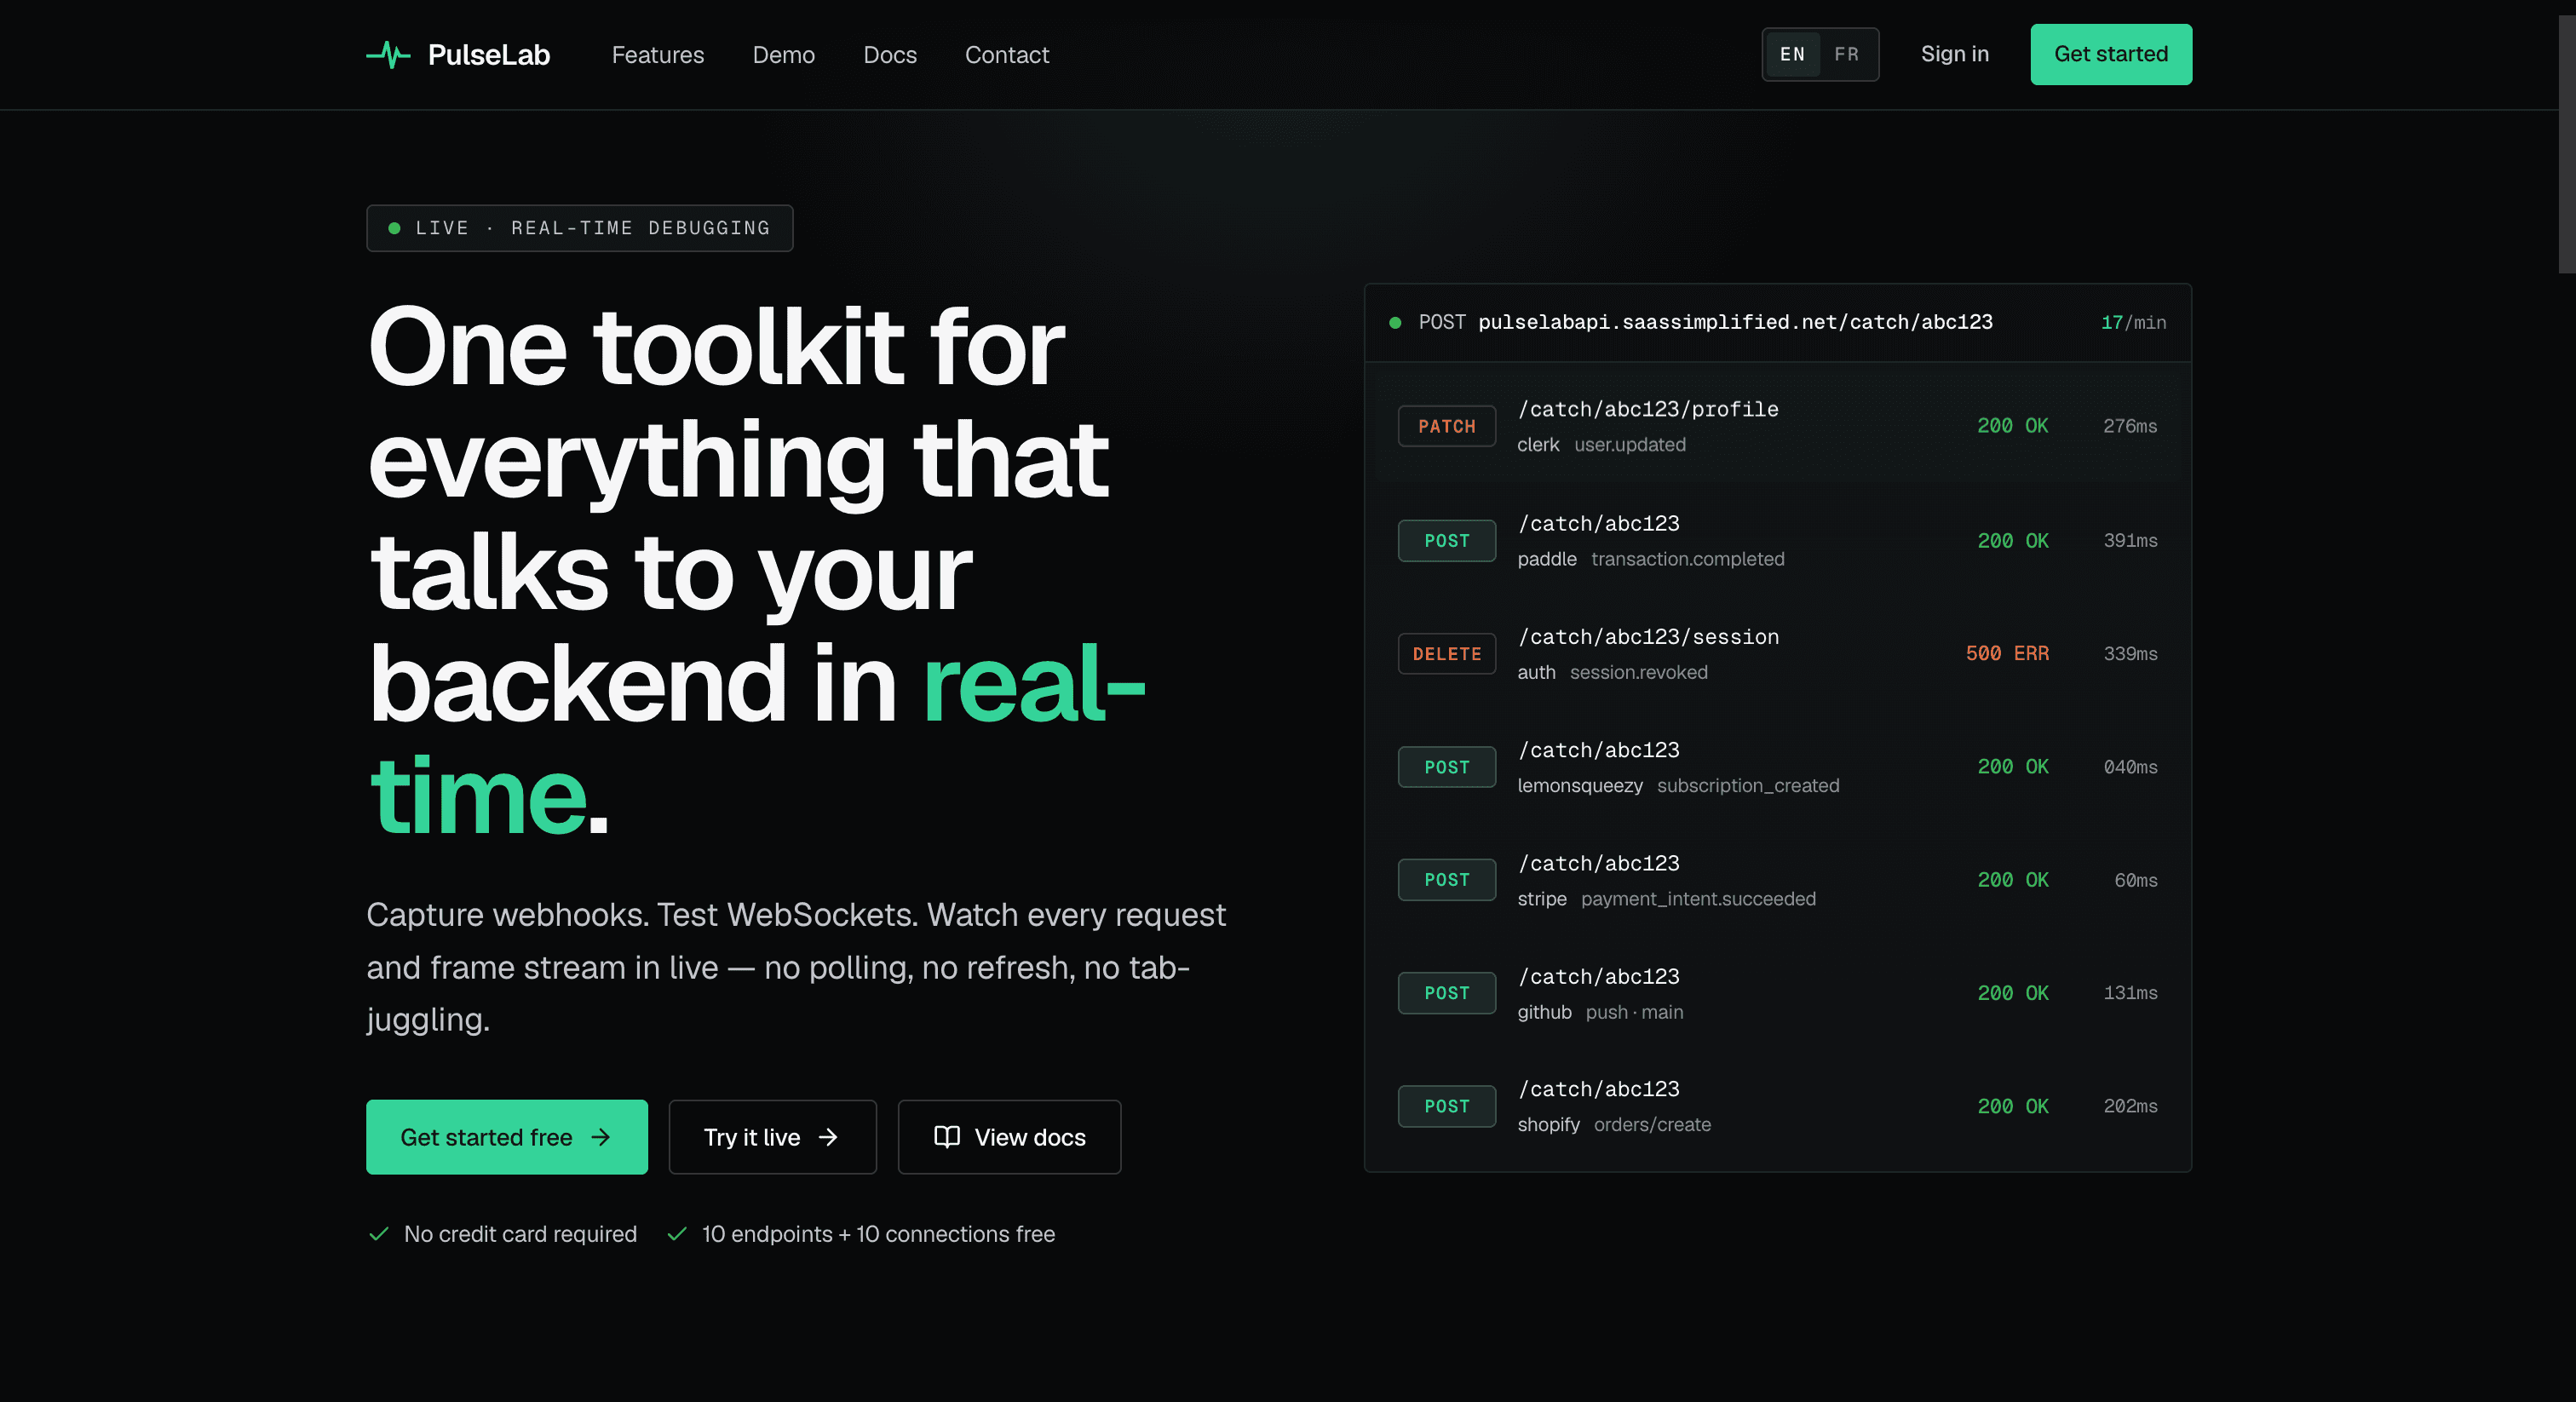Click the LIVE · REAL-TIME DEBUGGING badge
The image size is (2576, 1402).
click(579, 228)
